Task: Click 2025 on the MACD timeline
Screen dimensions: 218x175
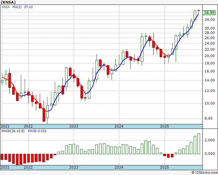Action: coord(164,167)
